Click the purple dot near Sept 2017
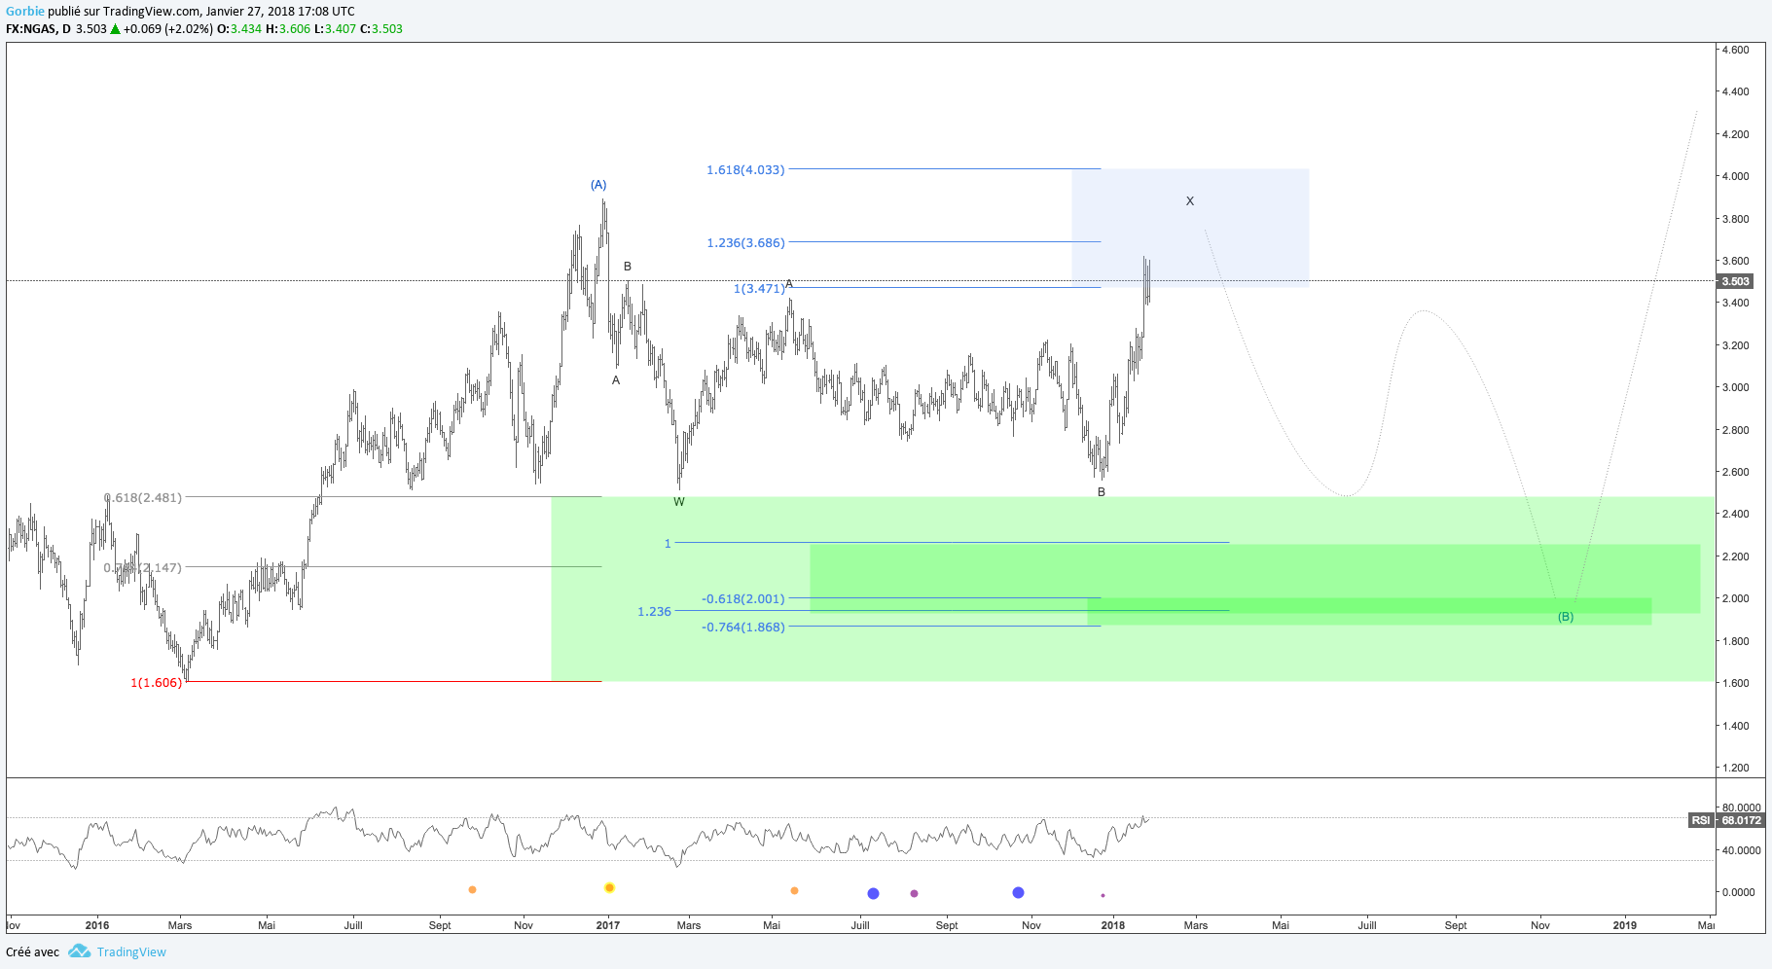1772x969 pixels. click(x=914, y=893)
